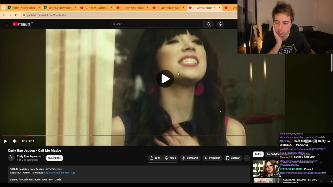Play the video with center play button
This screenshot has height=187, width=333.
click(165, 79)
